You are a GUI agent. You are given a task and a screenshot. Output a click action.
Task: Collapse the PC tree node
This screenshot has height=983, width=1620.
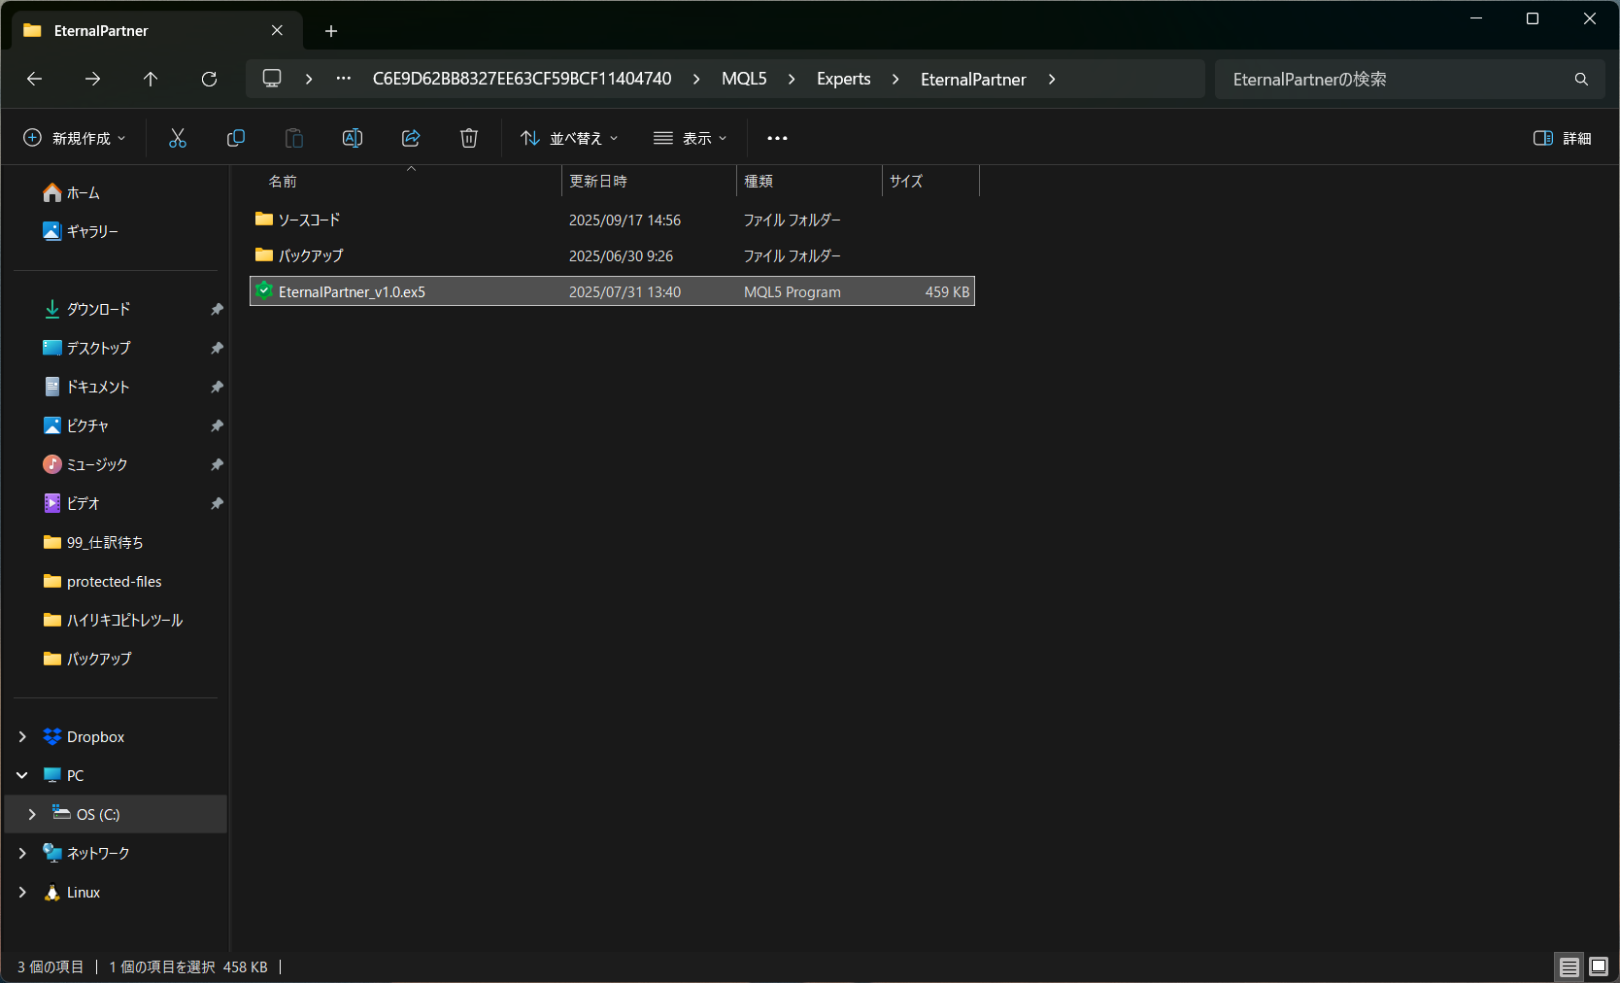pos(22,776)
